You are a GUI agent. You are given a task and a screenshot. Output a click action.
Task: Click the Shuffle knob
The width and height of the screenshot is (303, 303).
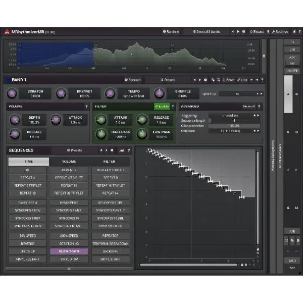[159, 93]
